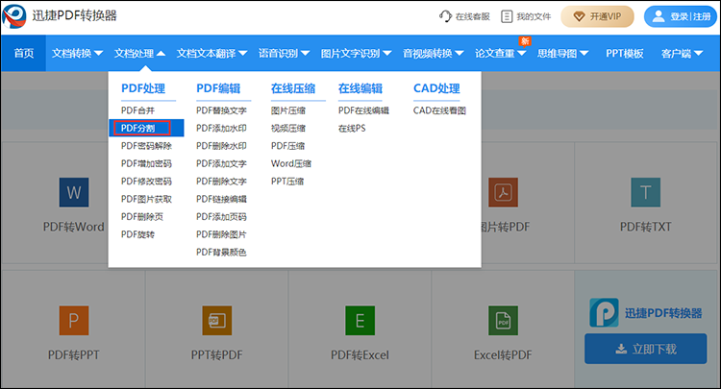Click the 迅捷PDF转换器 logo icon
Screen dimensions: 721x389
click(14, 16)
